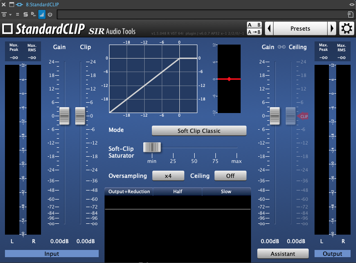Click the max label on Saturator scale
Screen dimensions: 356x263
[x=237, y=161]
